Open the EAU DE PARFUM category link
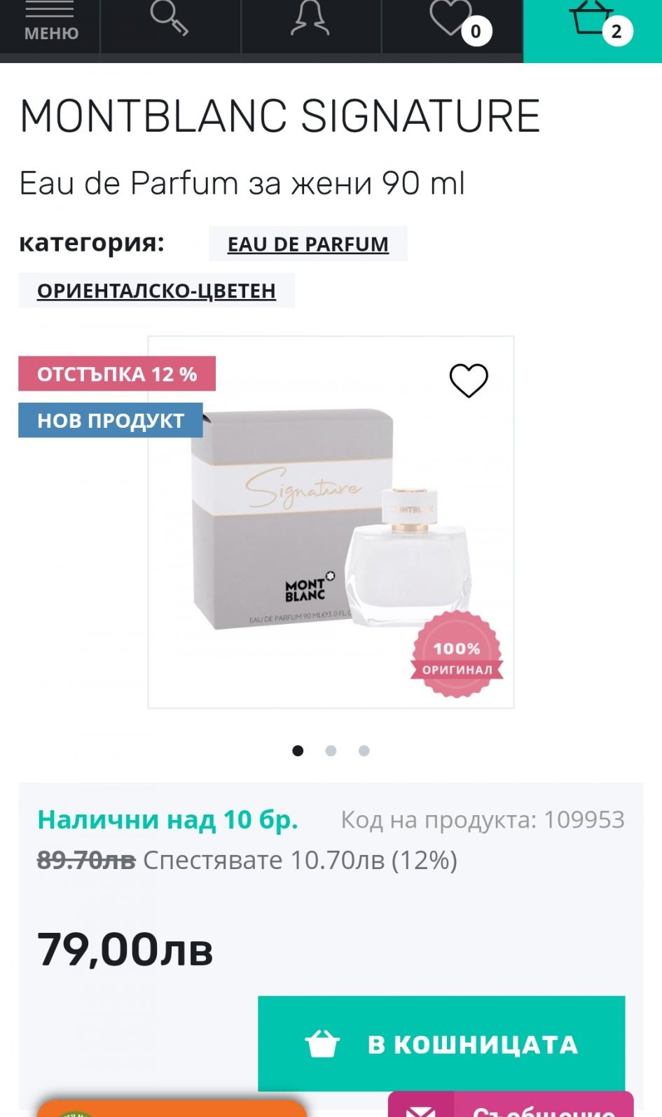The image size is (662, 1117). [308, 244]
